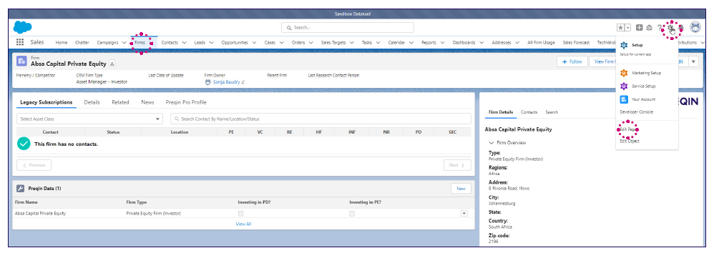Open the firm hierarchy icon beside the title

click(x=112, y=64)
